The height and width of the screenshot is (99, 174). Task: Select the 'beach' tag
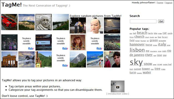[142, 33]
